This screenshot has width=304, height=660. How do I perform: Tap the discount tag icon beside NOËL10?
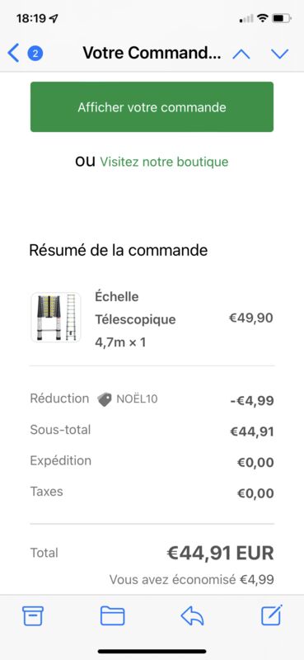click(105, 399)
